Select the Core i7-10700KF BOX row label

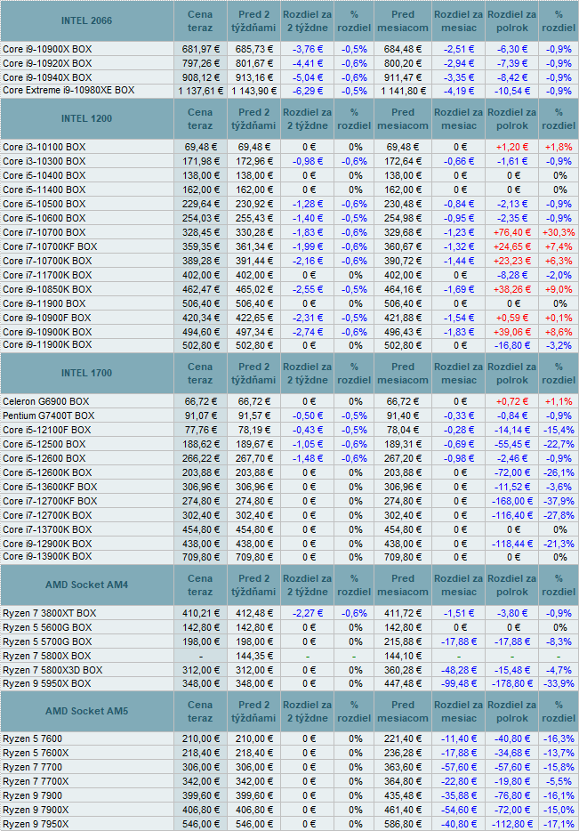tap(51, 247)
